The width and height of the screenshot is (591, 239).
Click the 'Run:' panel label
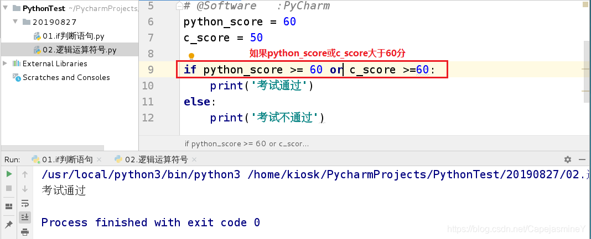(12, 160)
